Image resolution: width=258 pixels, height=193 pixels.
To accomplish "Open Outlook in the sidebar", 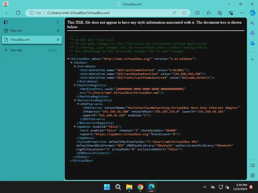I will coord(252,43).
